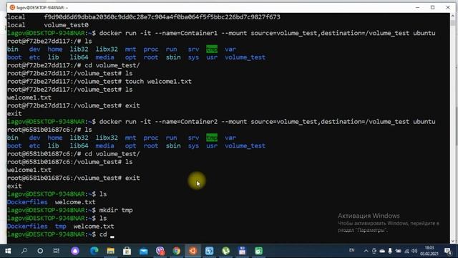Open the network signal tray icon
This screenshot has width=458, height=258.
coord(406,251)
